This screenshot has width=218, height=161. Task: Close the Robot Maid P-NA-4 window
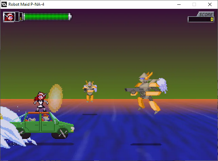(210, 4)
